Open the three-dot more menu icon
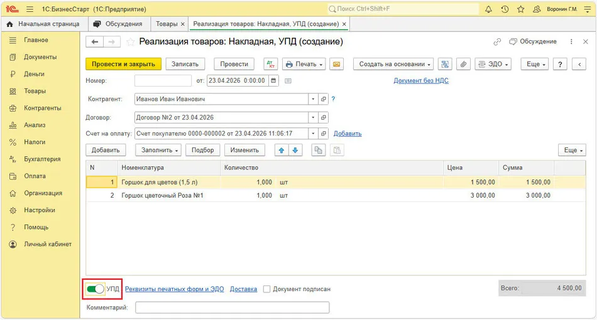Screen dimensions: 597x320 point(571,42)
